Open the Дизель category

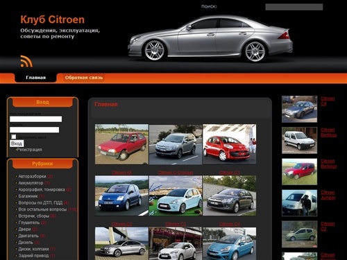[26, 242]
